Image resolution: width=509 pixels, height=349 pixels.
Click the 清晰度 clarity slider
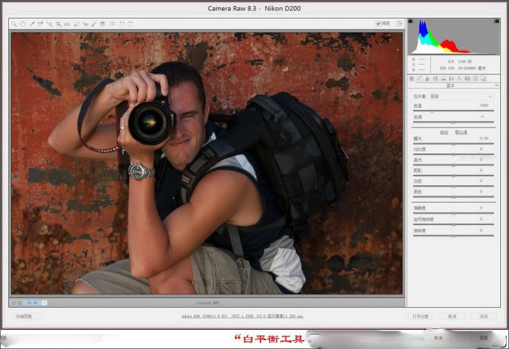point(454,213)
